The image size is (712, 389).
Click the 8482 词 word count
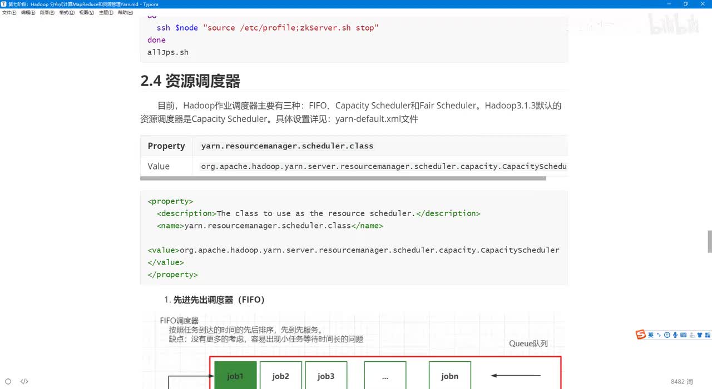(682, 381)
